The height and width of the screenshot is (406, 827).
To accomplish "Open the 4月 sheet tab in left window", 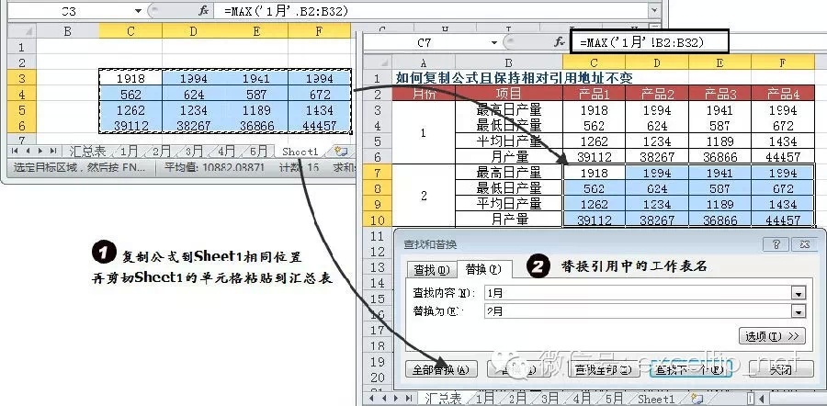I will (x=225, y=152).
